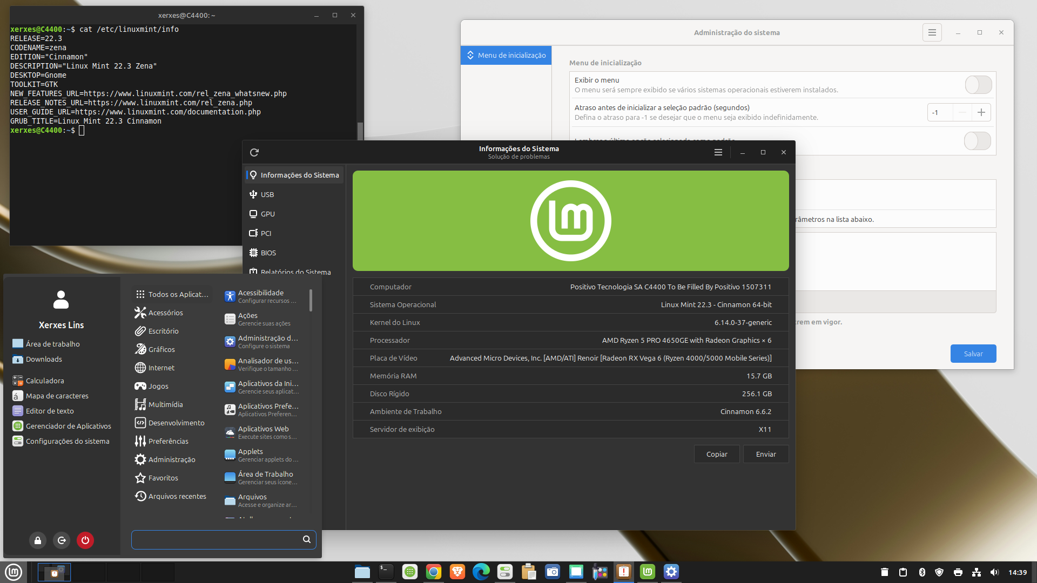The height and width of the screenshot is (583, 1037).
Task: Open the Terminal from the taskbar
Action: click(386, 572)
